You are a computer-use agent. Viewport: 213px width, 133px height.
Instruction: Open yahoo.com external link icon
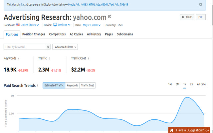[x=109, y=17]
